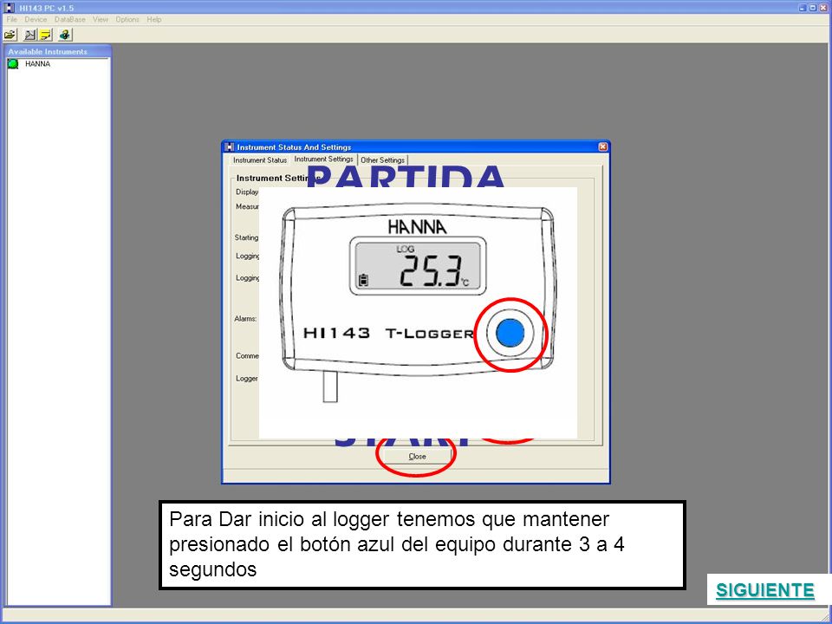Viewport: 832px width, 624px height.
Task: Select HANNA in Available Instruments list
Action: [x=37, y=63]
